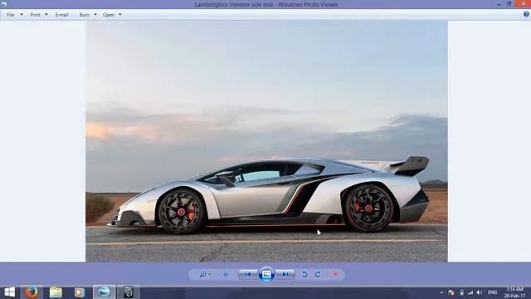Expand the Open dropdown arrow

(119, 15)
